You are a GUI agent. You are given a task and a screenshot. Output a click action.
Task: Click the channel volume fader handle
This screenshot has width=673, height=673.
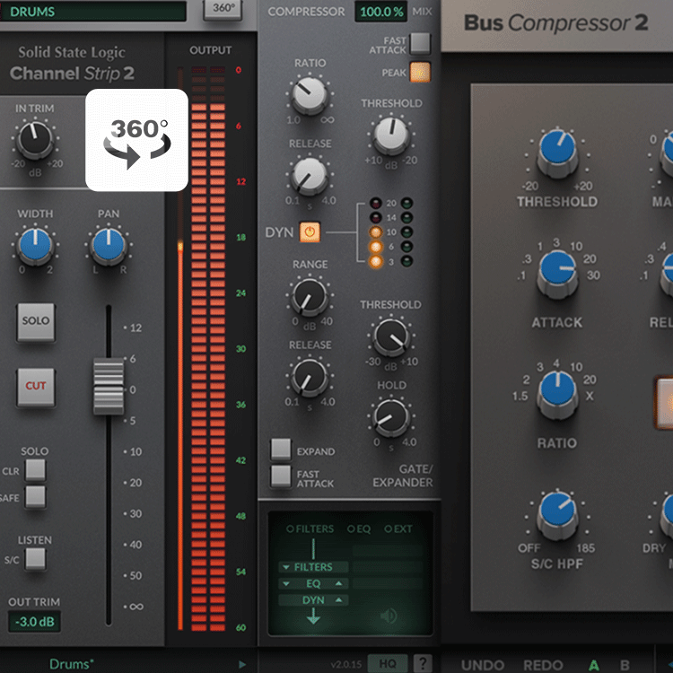(109, 386)
